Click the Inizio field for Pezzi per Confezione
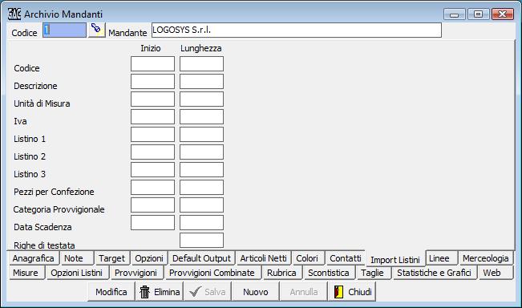 click(152, 187)
